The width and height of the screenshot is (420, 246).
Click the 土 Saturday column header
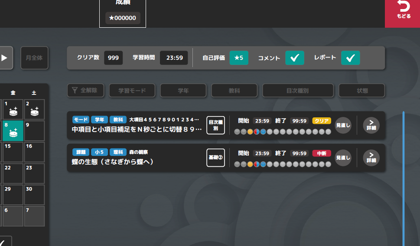[34, 93]
